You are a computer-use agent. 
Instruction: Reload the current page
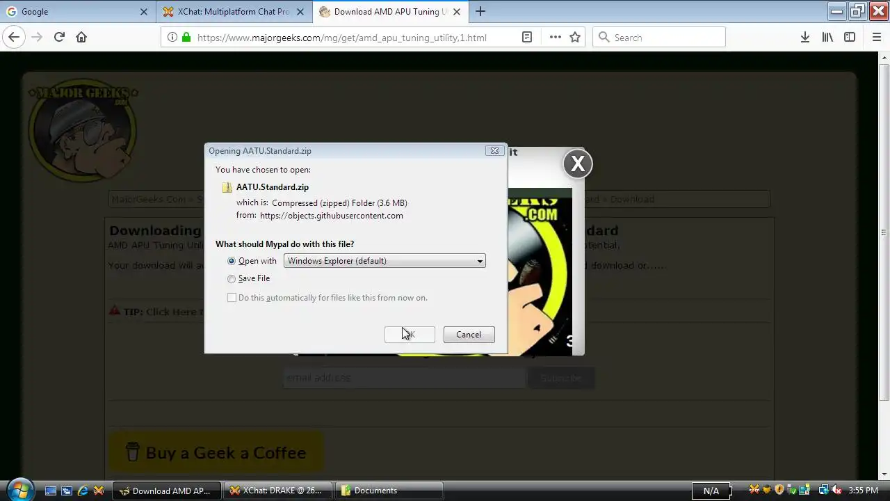tap(59, 37)
